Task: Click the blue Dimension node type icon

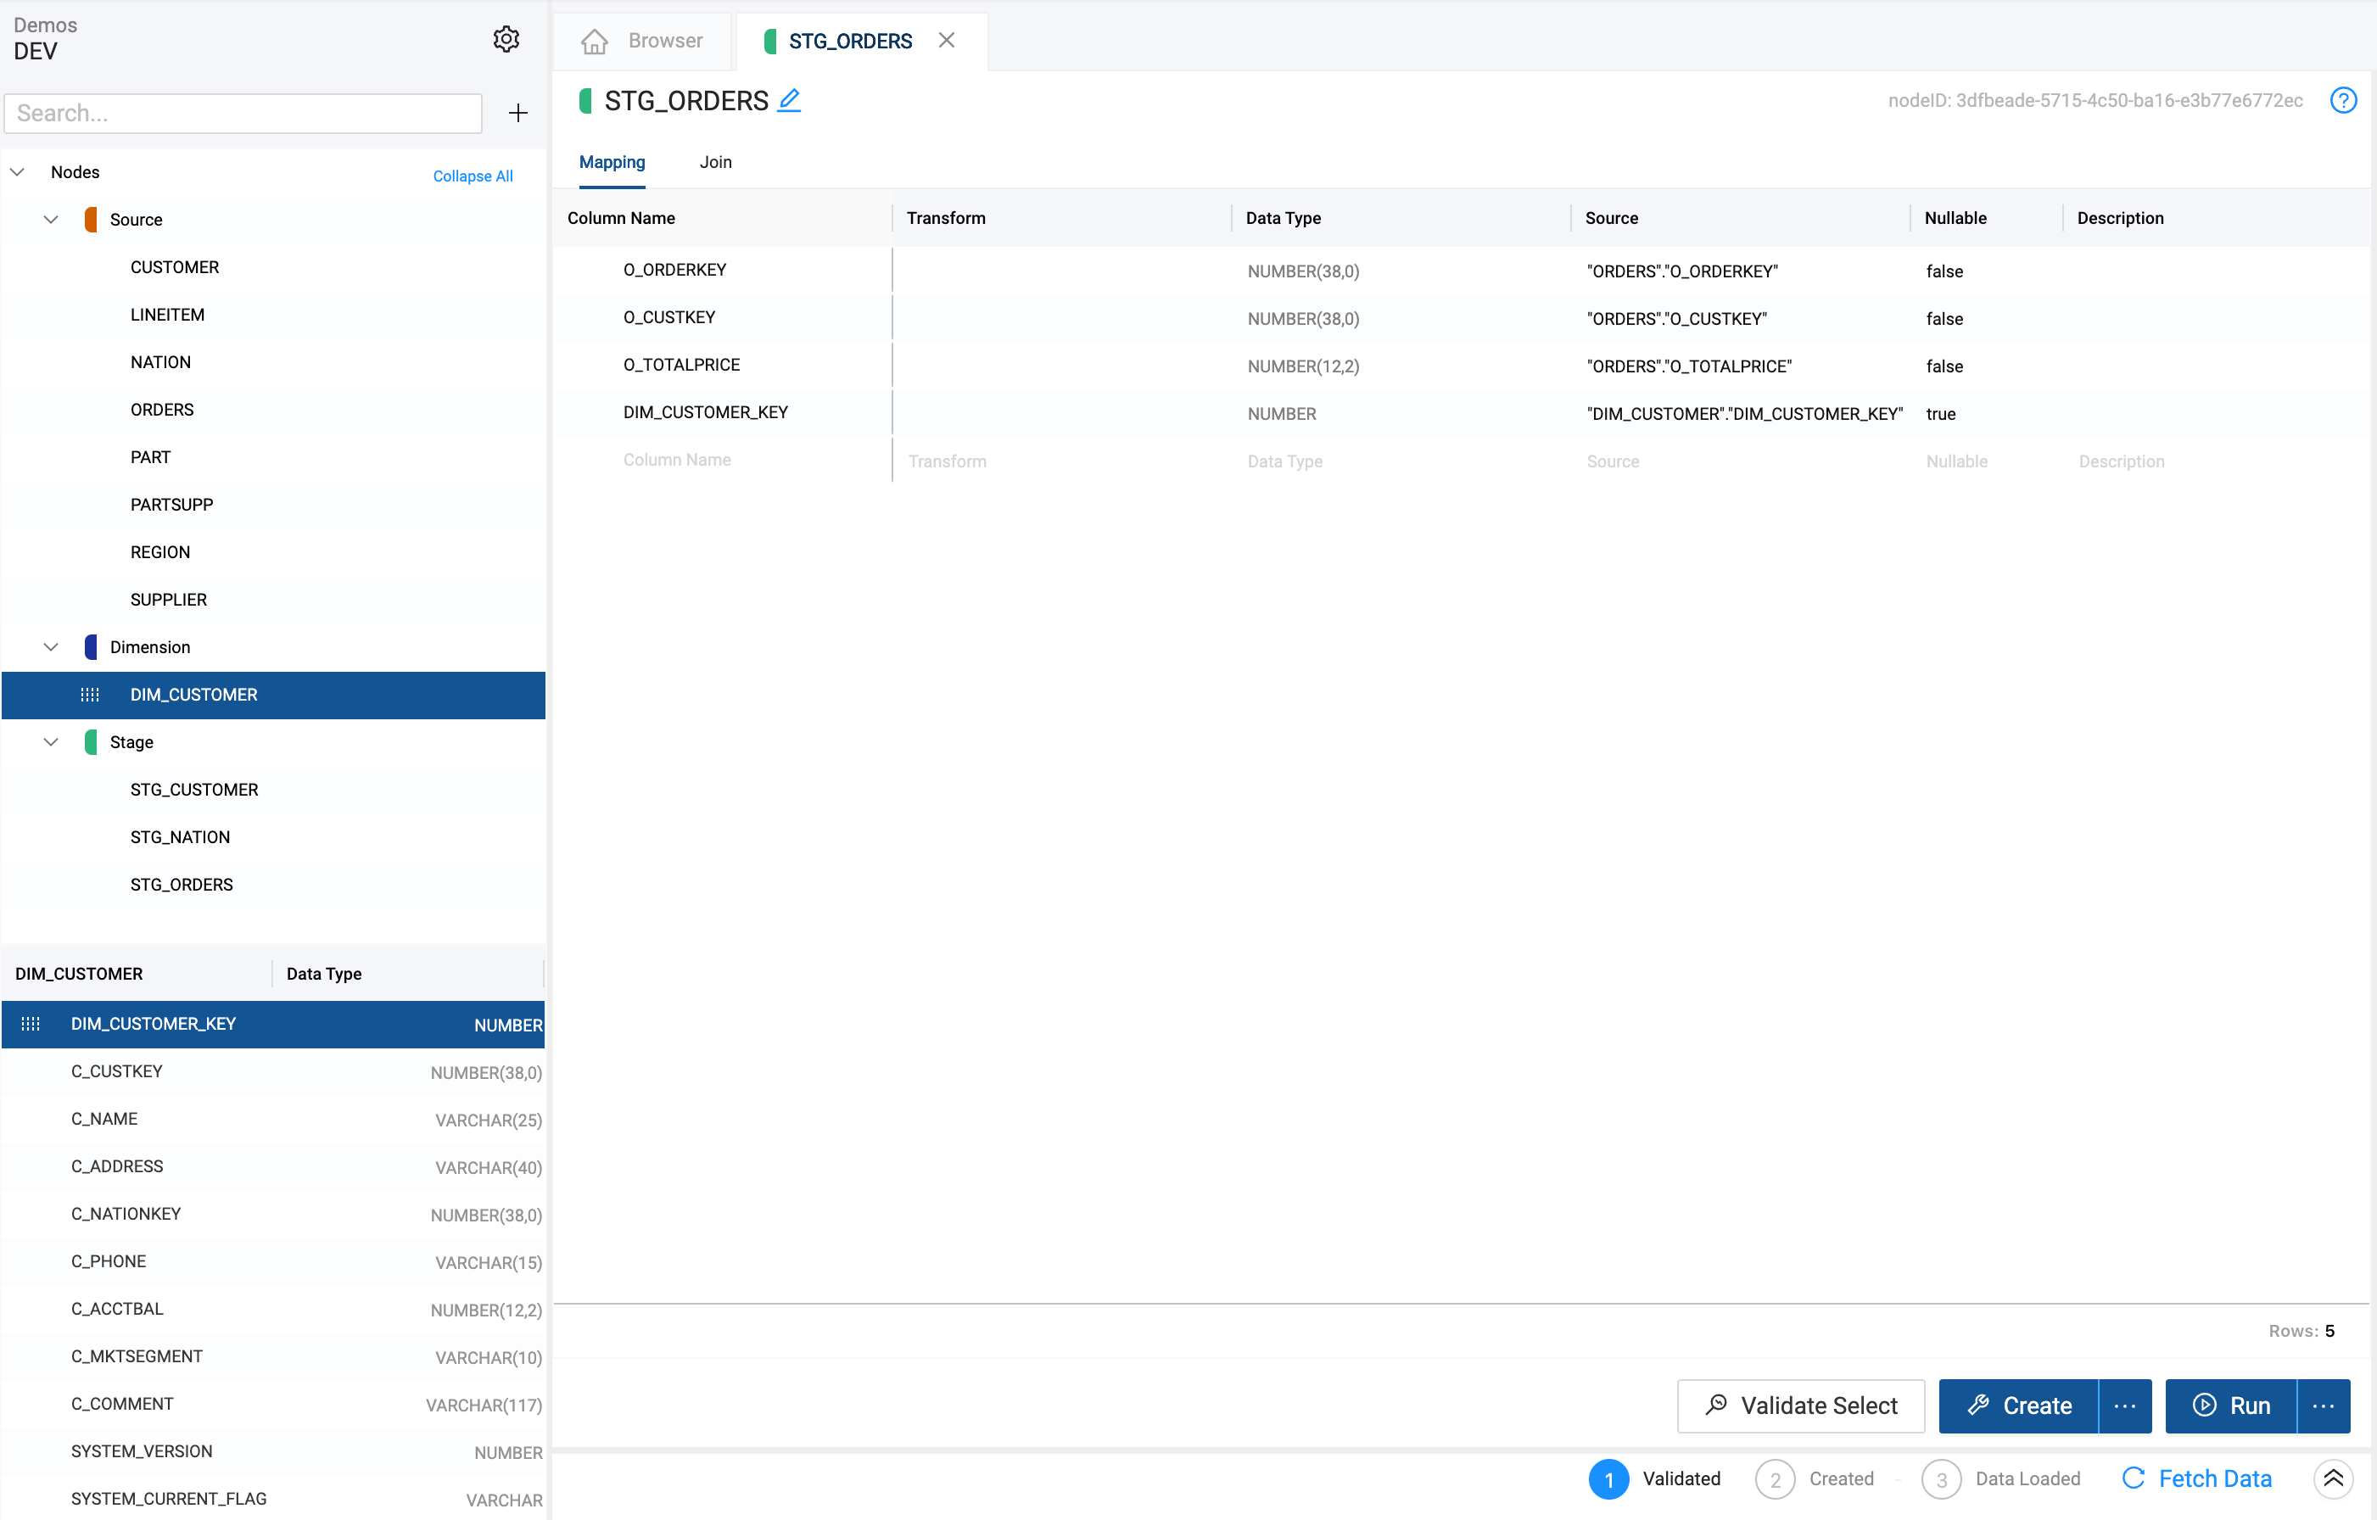Action: point(91,646)
